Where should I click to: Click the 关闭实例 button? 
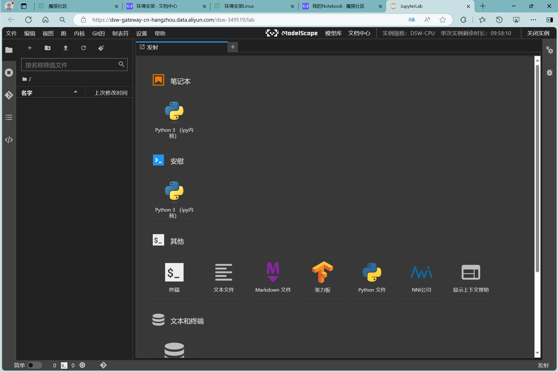(x=538, y=33)
